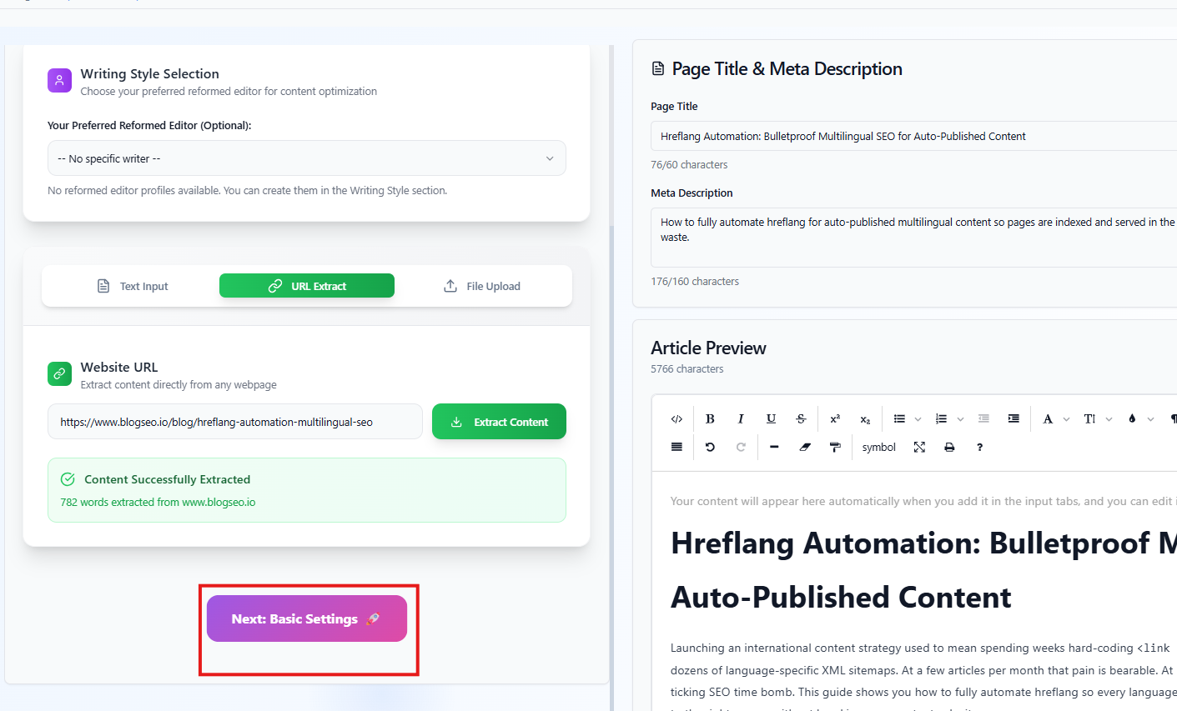Image resolution: width=1177 pixels, height=711 pixels.
Task: Click the Website URL link icon
Action: [59, 373]
